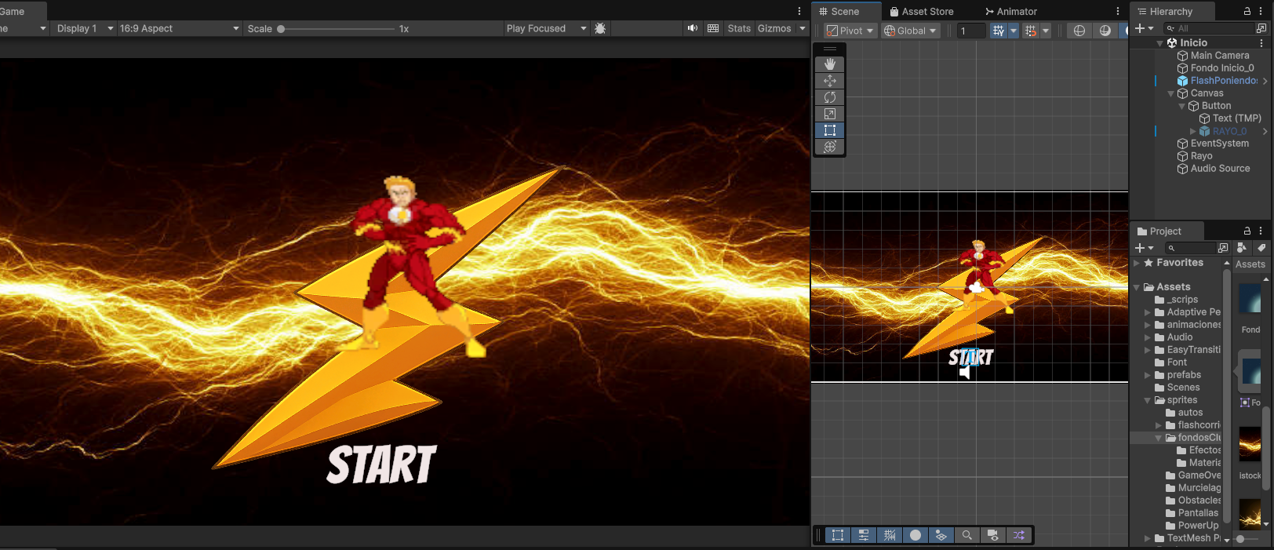Open Inicio scene options menu

pyautogui.click(x=1261, y=43)
